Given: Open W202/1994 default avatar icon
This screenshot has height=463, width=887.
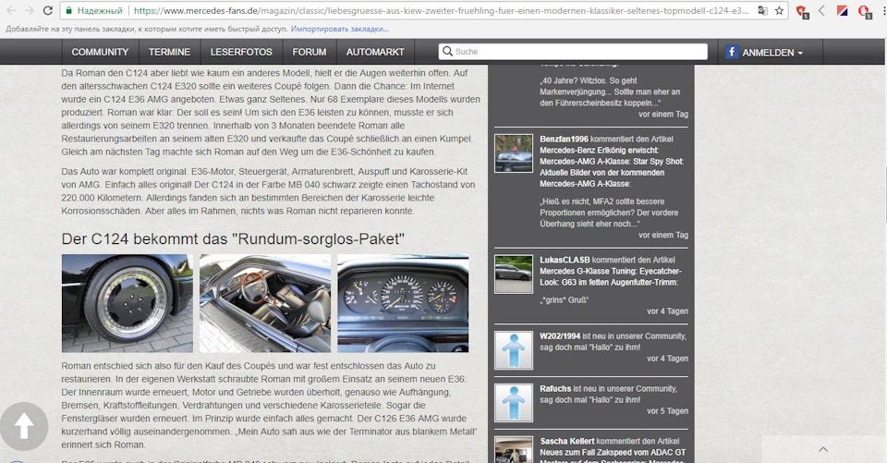Looking at the screenshot, I should pos(514,350).
